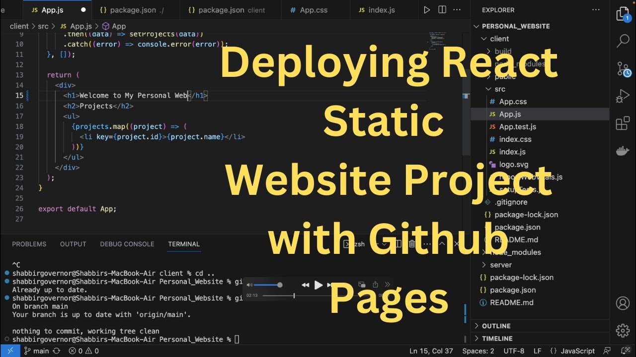The height and width of the screenshot is (357, 636).
Task: Open the Source Control view
Action: click(623, 68)
